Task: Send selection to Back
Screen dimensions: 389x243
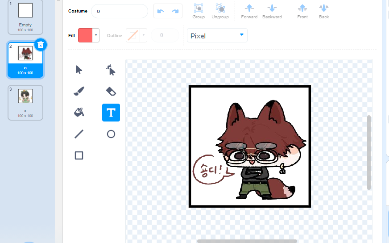Action: pos(324,12)
